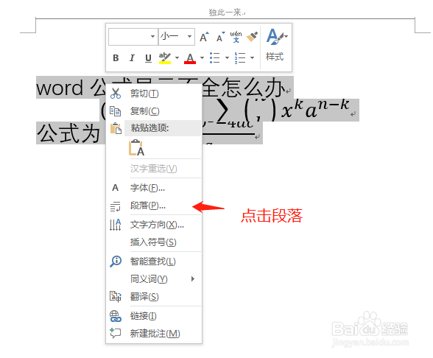Open the font name dropdown
433x358 pixels.
pos(152,37)
